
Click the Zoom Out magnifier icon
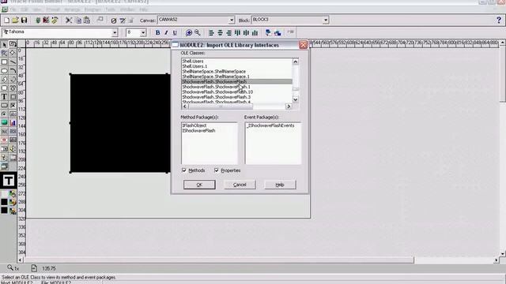pyautogui.click(x=197, y=32)
